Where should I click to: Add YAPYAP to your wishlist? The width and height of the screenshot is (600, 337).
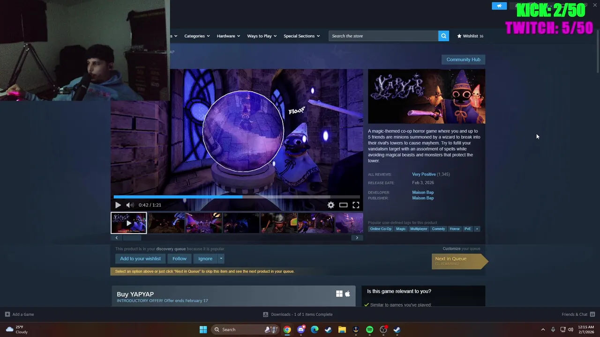coord(140,258)
